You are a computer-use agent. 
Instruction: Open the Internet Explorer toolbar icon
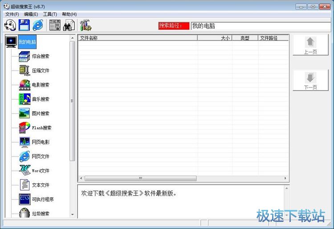click(x=38, y=25)
